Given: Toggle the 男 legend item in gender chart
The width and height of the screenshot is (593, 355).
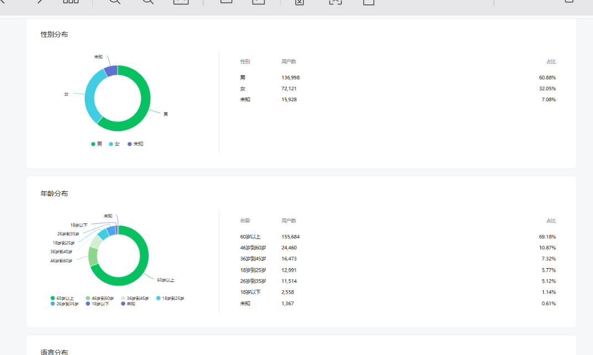Looking at the screenshot, I should pos(97,144).
